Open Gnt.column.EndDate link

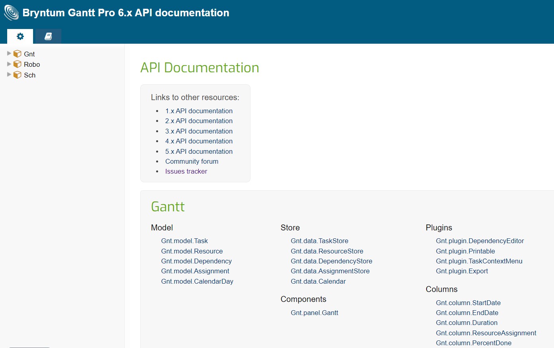tap(467, 313)
